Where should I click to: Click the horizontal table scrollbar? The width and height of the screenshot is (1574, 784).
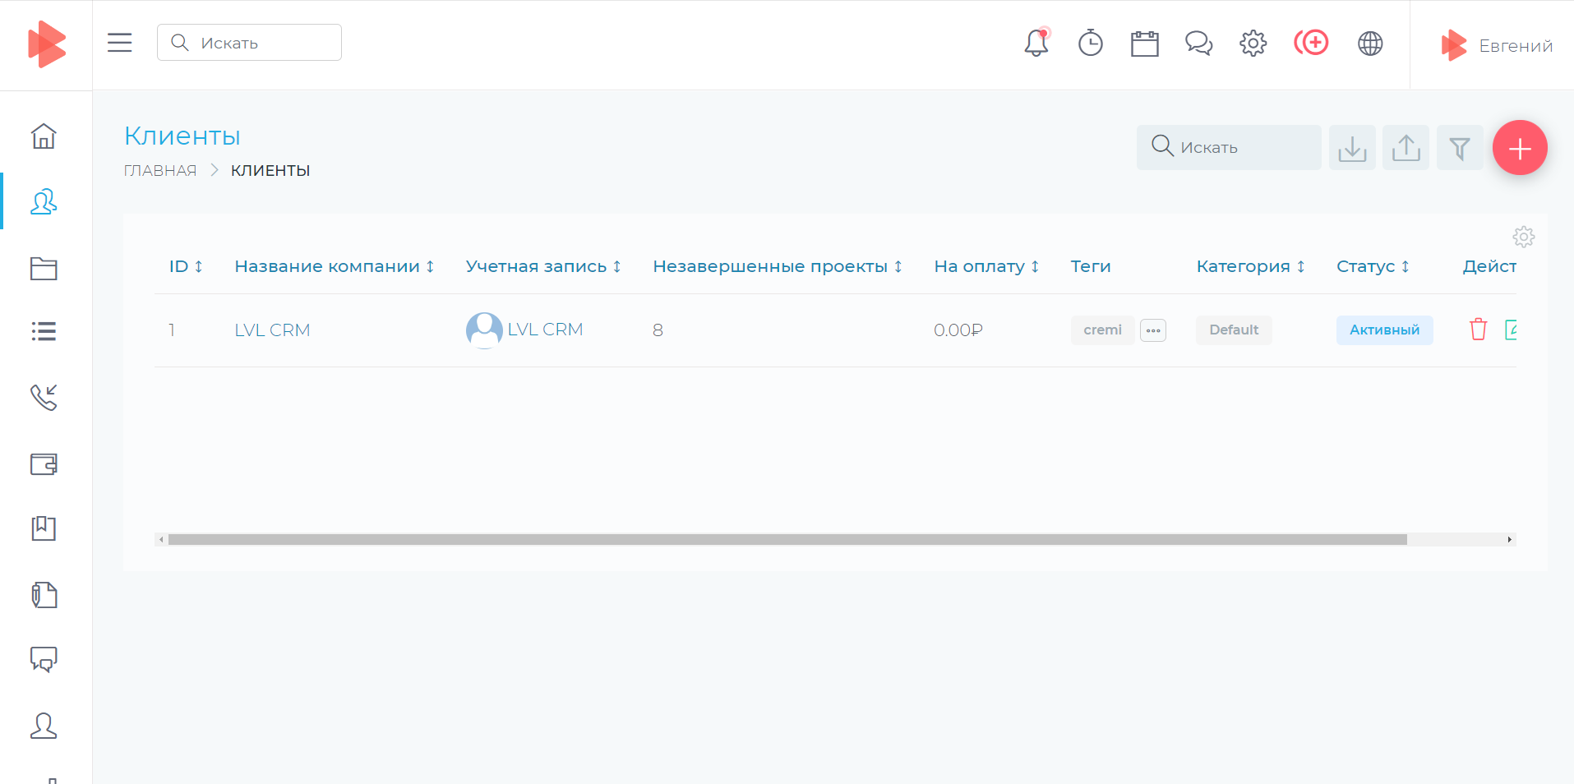787,540
